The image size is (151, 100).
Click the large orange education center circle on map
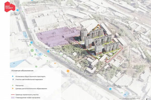point(68,71)
